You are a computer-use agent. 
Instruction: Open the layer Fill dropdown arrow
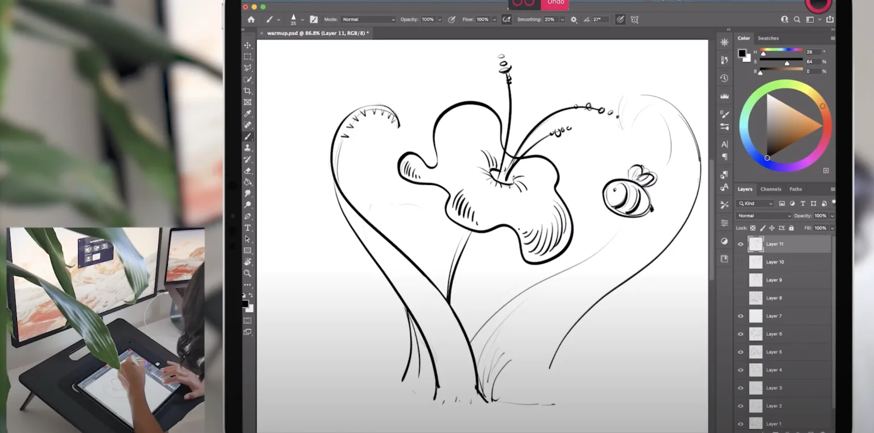(832, 228)
